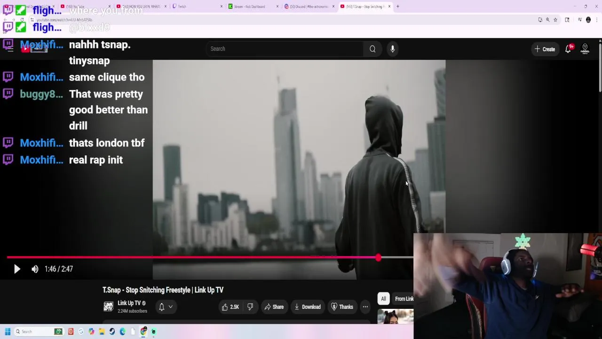
Task: Share the T.Snap video
Action: (x=274, y=307)
